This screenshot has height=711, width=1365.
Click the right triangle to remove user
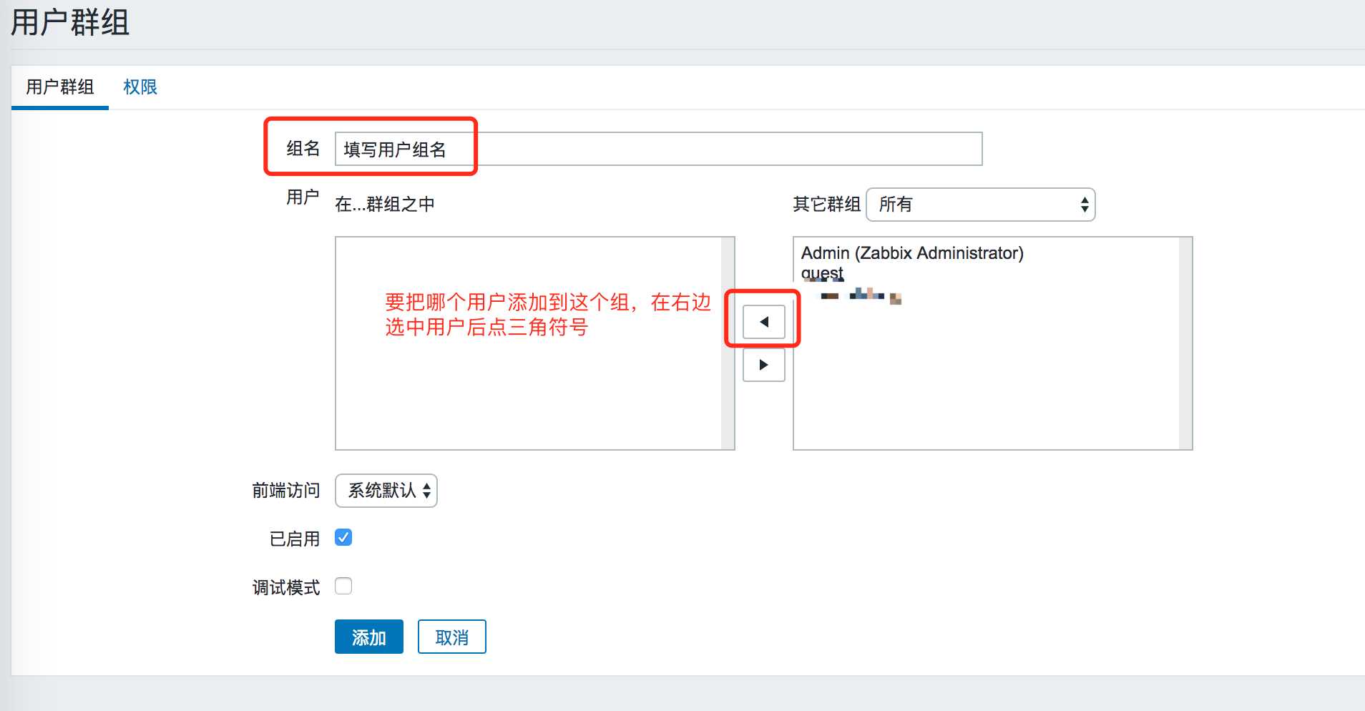coord(763,365)
